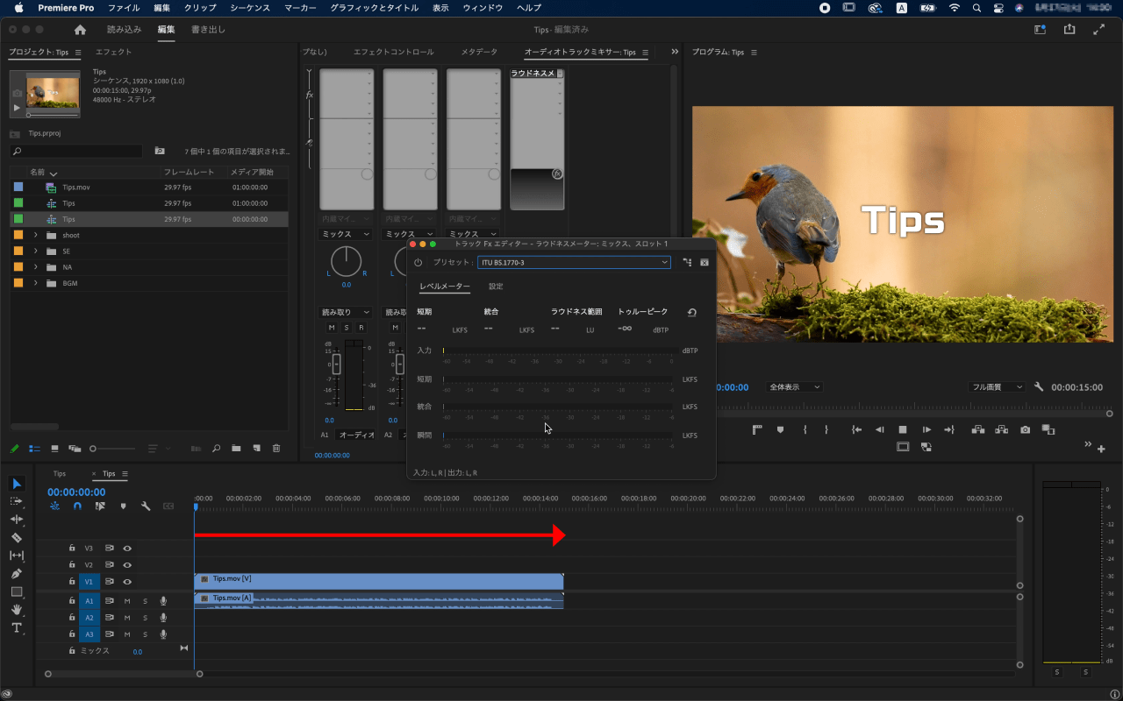The height and width of the screenshot is (701, 1123).
Task: Select the Ripple Edit tool
Action: coord(17,520)
